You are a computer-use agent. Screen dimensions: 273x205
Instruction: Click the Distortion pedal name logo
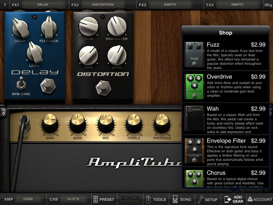pos(103,74)
